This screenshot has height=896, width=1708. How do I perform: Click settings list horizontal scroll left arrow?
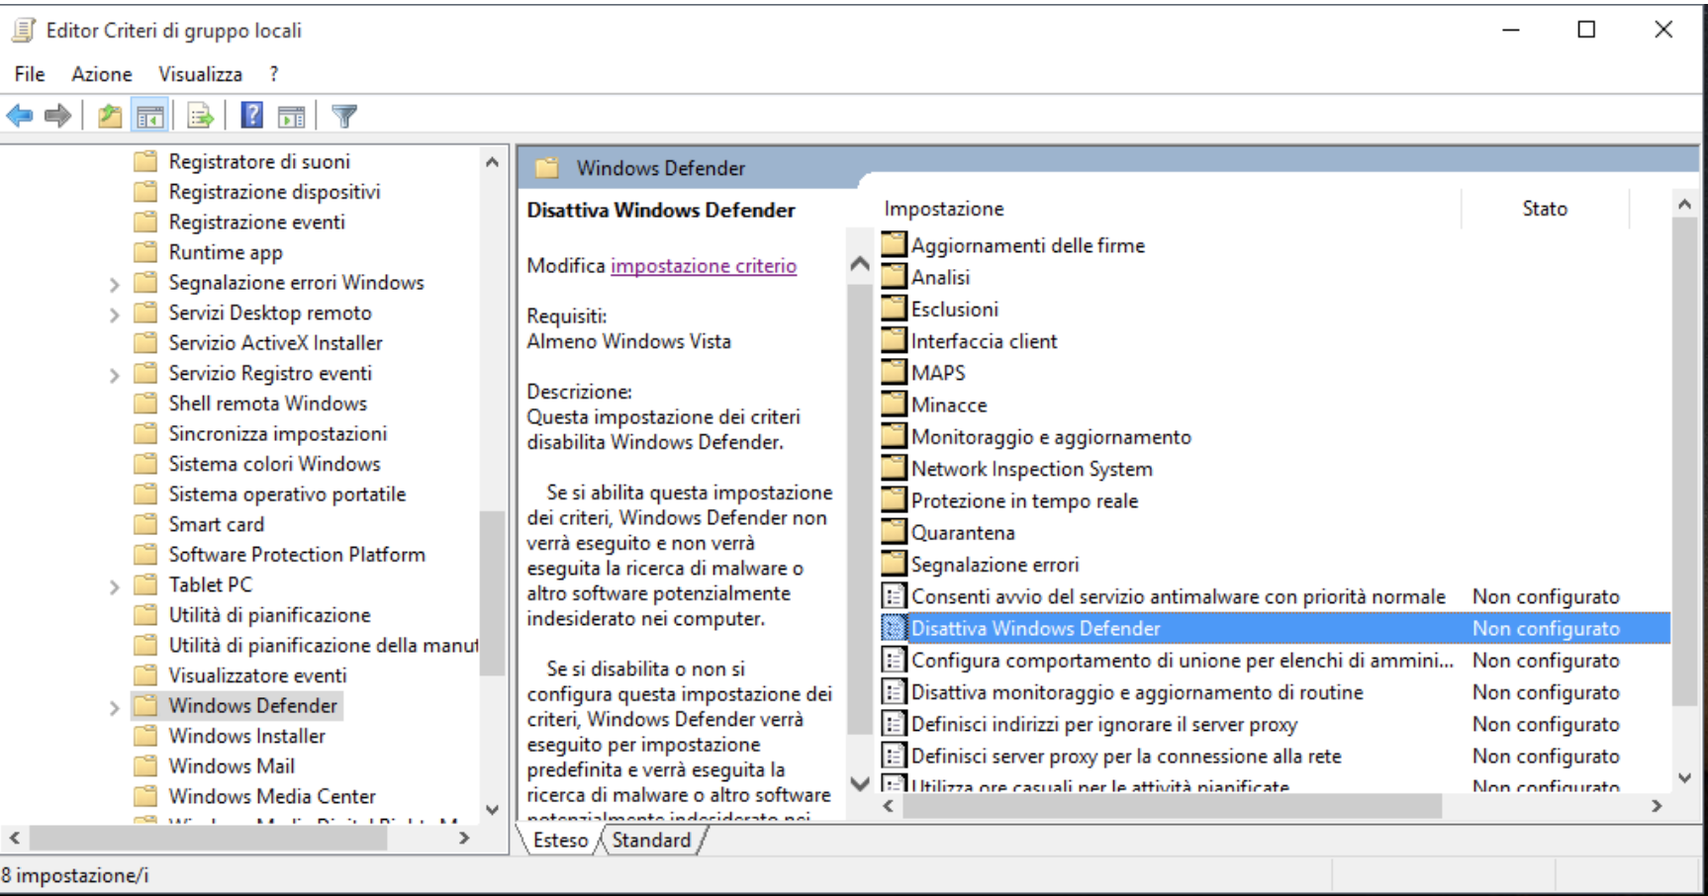click(x=889, y=806)
